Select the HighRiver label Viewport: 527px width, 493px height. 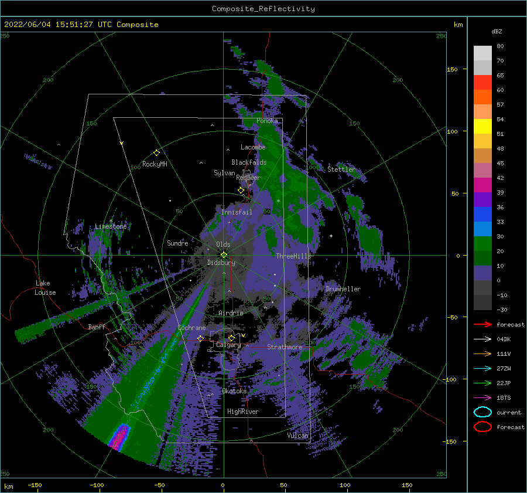[243, 412]
